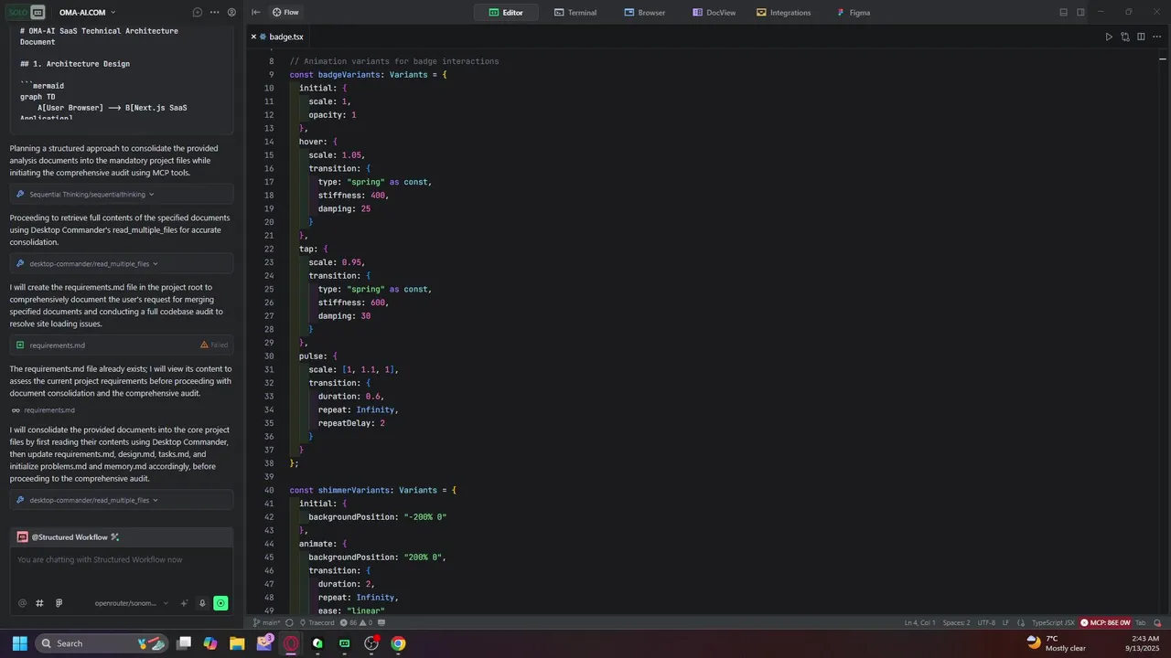
Task: Expand the first desktop-commander/read_multiple_files call
Action: [122, 263]
